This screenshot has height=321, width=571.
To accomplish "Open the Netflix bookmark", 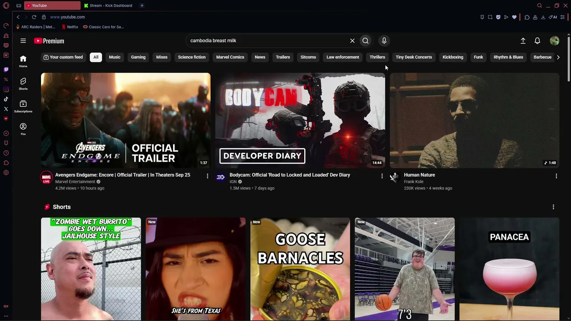I will (69, 27).
